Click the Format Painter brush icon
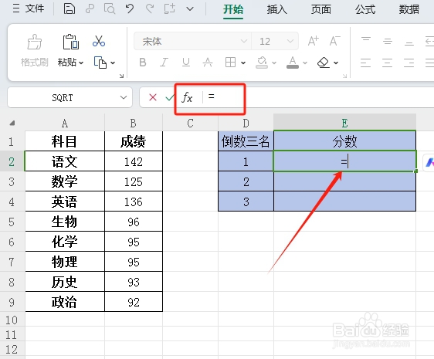 (35, 42)
